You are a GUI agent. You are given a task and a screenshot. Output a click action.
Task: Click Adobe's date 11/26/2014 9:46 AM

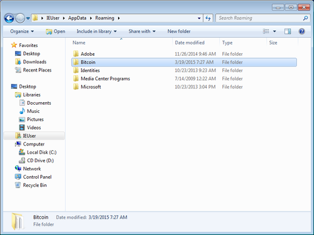pos(195,54)
